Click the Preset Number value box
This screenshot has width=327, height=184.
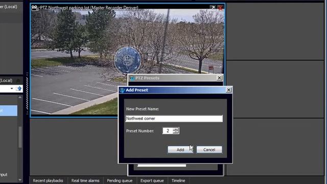tap(168, 131)
